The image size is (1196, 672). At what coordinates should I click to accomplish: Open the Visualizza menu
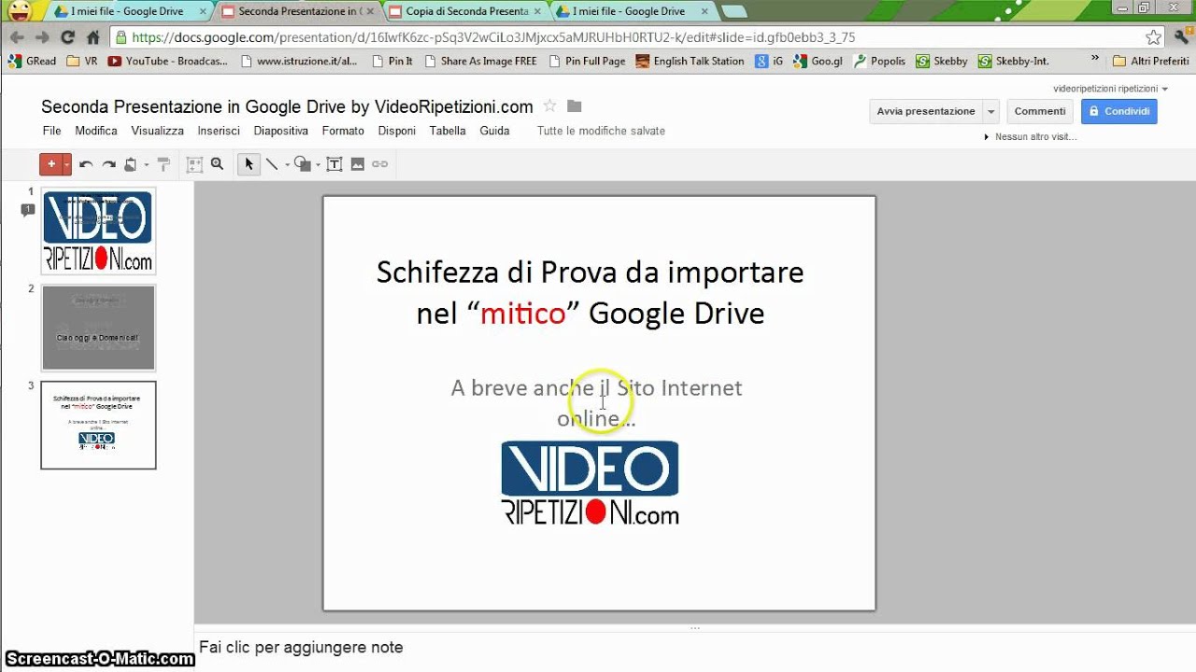coord(157,131)
